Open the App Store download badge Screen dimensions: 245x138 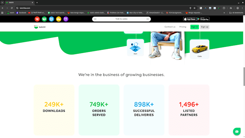[x=190, y=19]
